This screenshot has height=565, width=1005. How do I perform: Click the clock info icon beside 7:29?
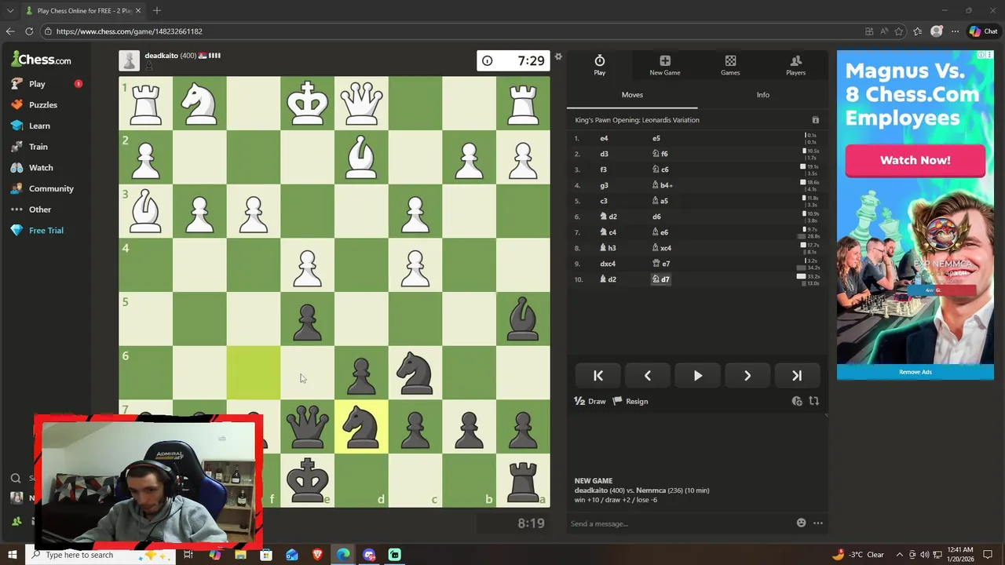click(487, 61)
